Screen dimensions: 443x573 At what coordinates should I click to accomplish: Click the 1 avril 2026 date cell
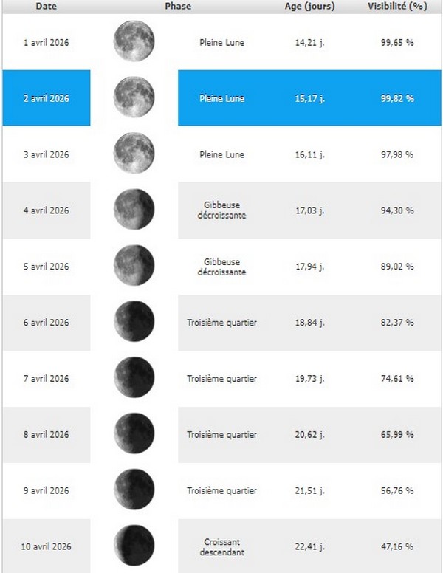click(x=46, y=43)
